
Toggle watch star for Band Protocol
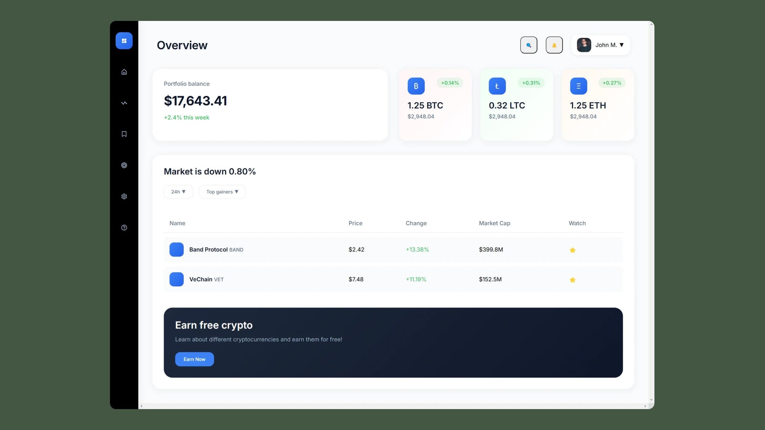[572, 250]
